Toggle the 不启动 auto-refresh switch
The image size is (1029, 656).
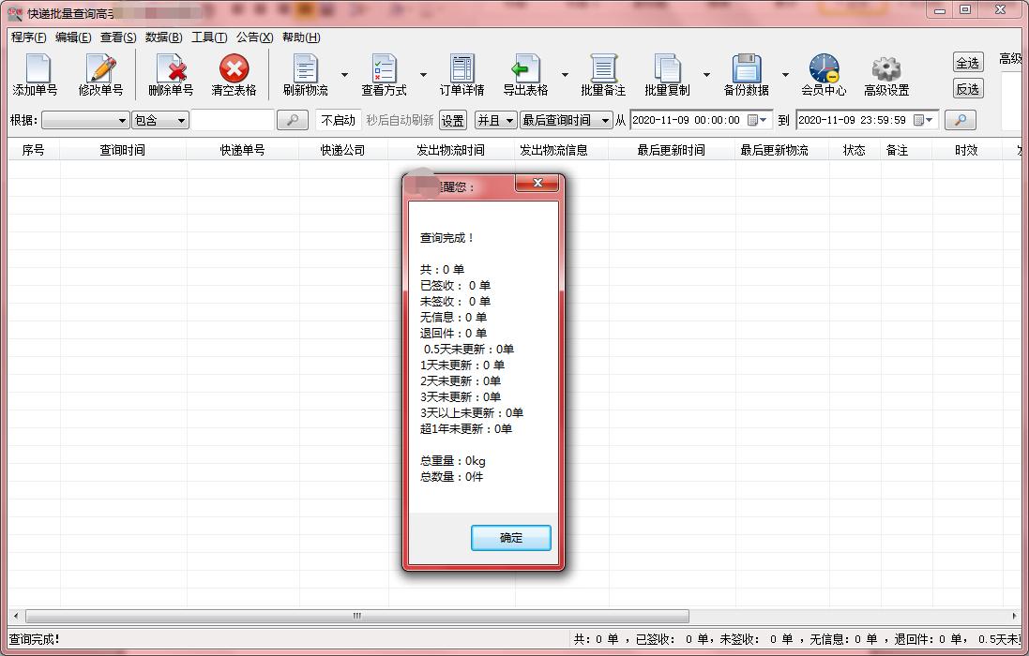click(338, 120)
